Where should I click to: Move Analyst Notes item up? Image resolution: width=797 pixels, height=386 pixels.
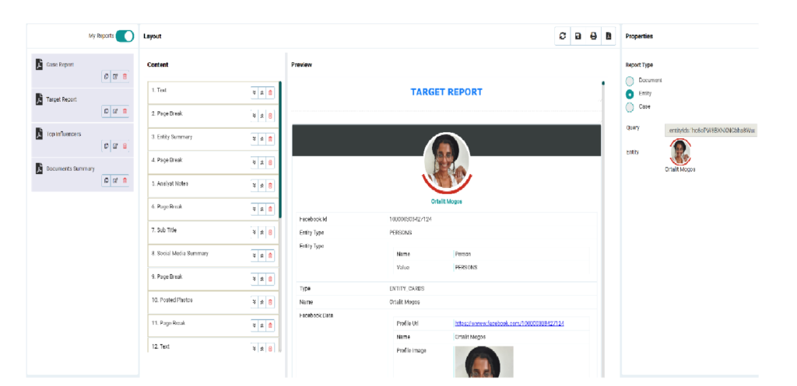click(x=262, y=186)
